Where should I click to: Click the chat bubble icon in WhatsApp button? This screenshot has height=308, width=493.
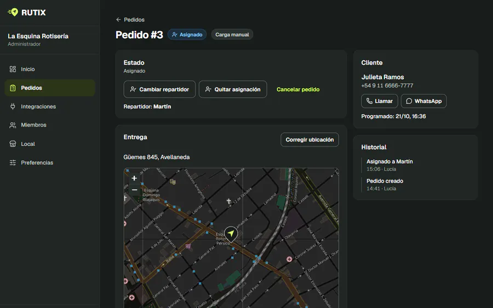point(409,101)
